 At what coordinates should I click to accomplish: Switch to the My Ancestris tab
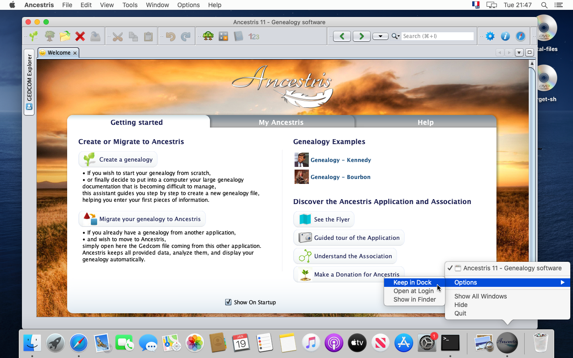[x=281, y=122]
